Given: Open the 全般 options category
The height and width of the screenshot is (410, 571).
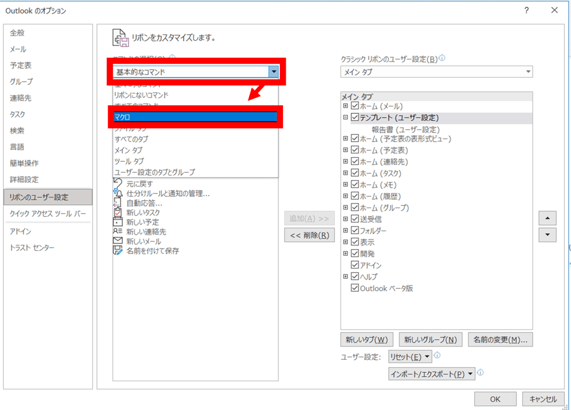Looking at the screenshot, I should coord(48,33).
